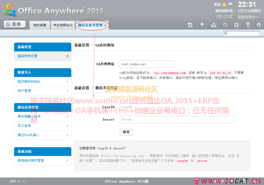
Task: Collapse the header with the double-arrow icon
Action: [x=258, y=25]
